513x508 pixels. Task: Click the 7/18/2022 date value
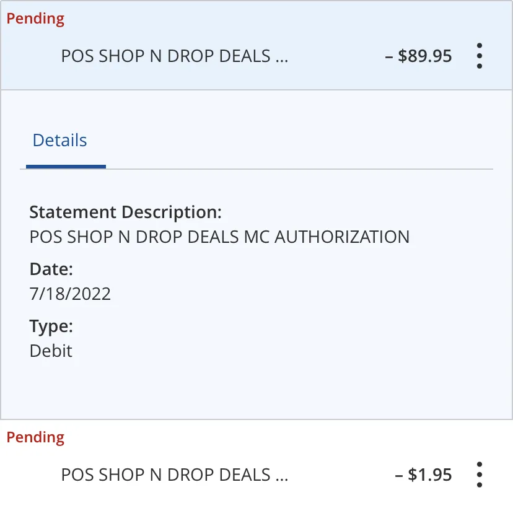(x=70, y=294)
